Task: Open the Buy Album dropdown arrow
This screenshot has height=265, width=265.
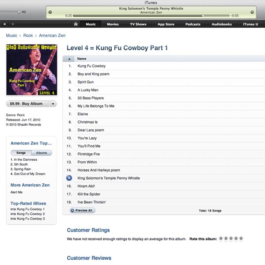Action: pyautogui.click(x=53, y=104)
